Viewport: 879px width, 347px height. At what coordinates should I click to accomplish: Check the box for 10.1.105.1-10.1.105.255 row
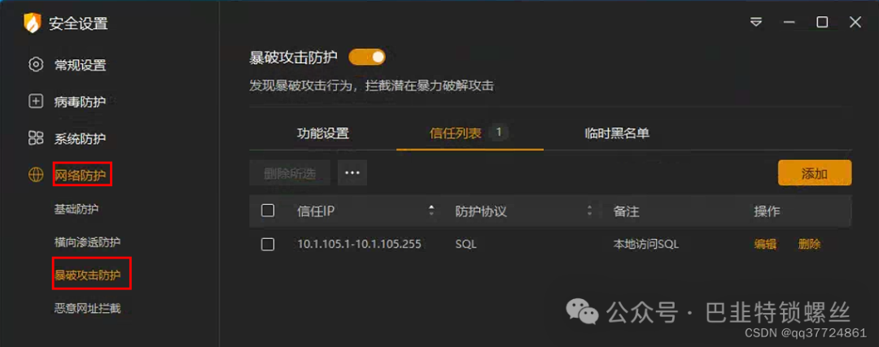(x=268, y=244)
